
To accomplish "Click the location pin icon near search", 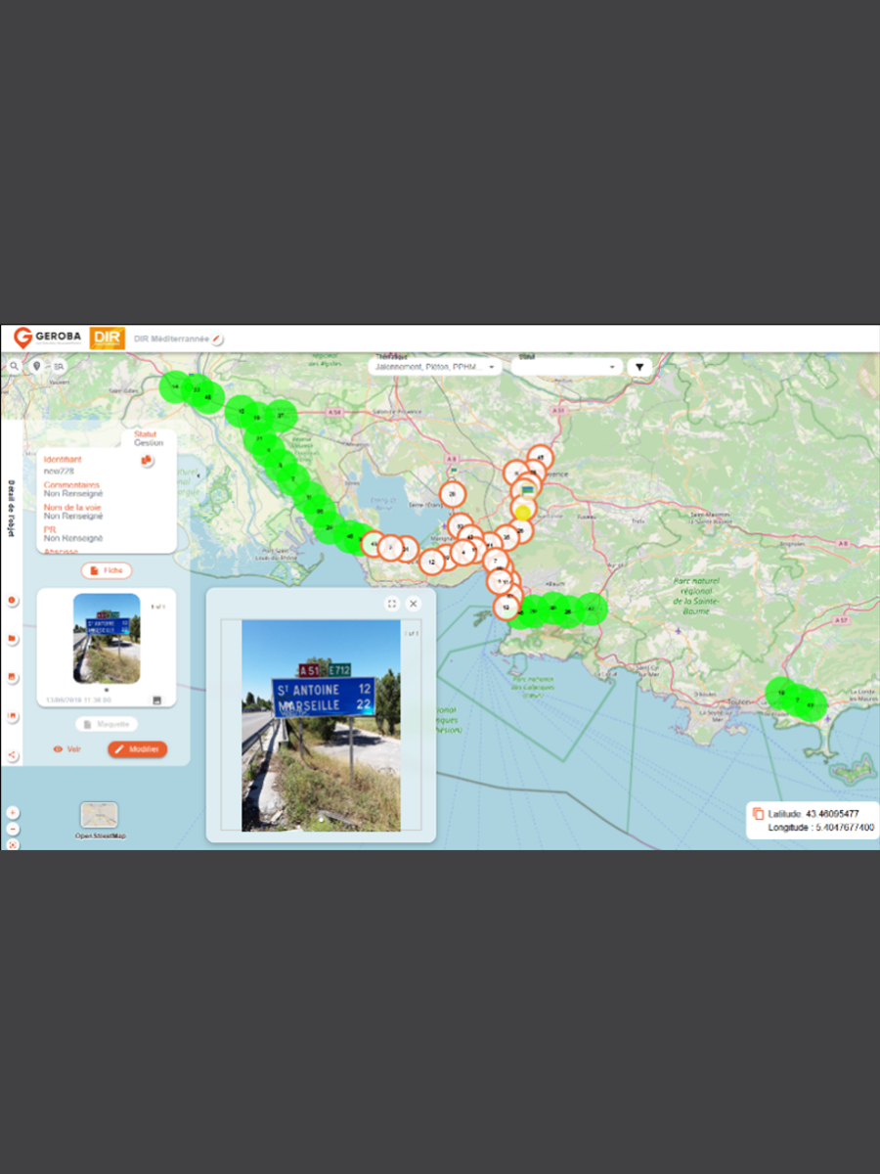I will pos(37,366).
